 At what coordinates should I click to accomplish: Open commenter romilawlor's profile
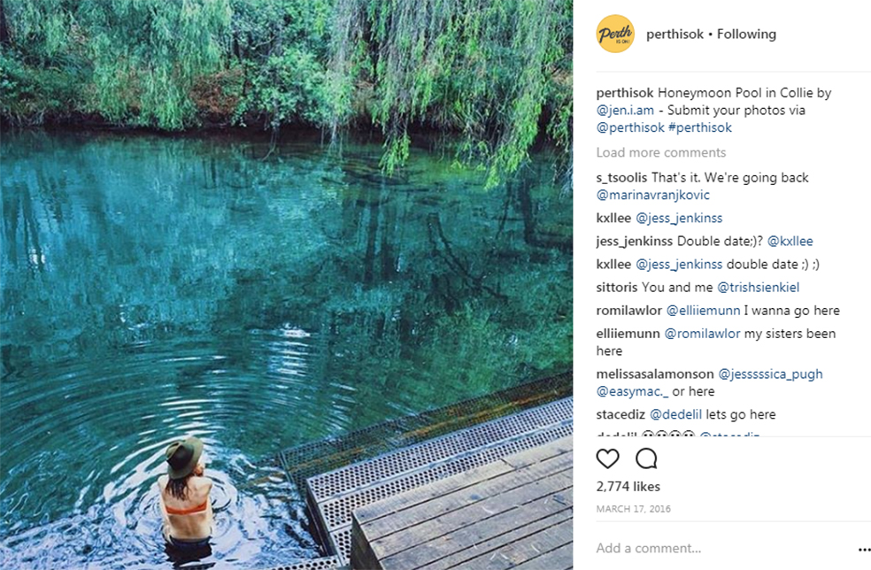(x=628, y=311)
